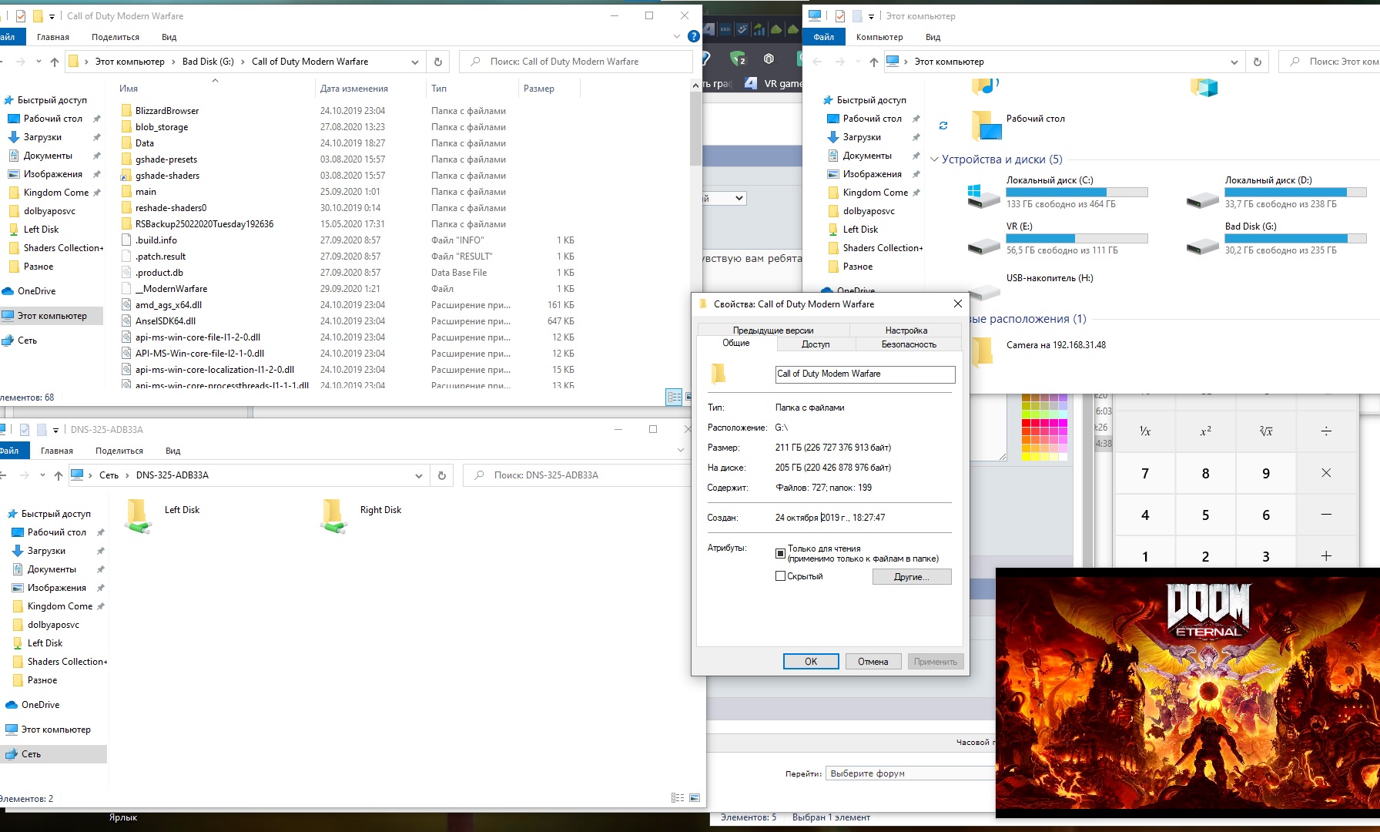
Task: Go up one folder in Call of Duty window
Action: [54, 62]
